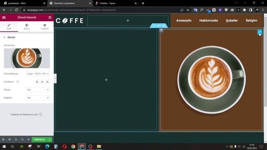Delete section with handle X icon
This screenshot has width=267, height=150.
click(164, 26)
